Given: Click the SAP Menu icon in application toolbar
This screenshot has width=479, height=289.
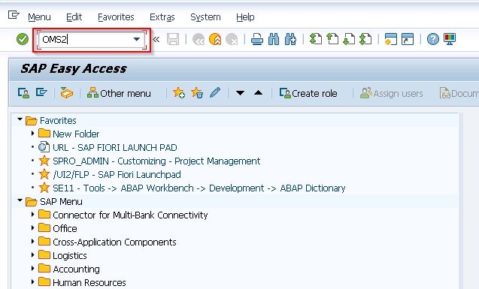Looking at the screenshot, I should [x=41, y=92].
